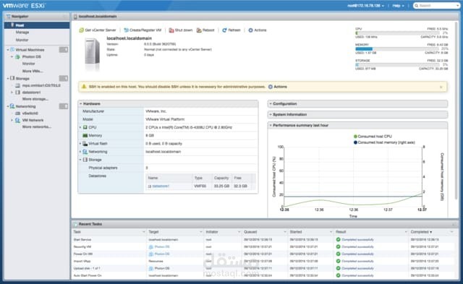Open datastore1 link in Datastores table
Image resolution: width=463 pixels, height=284 pixels.
(x=161, y=186)
